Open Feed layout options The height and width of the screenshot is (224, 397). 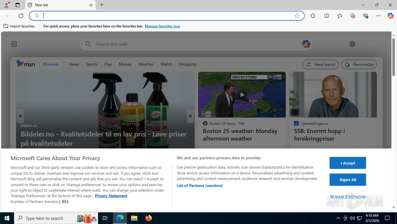pos(321,64)
